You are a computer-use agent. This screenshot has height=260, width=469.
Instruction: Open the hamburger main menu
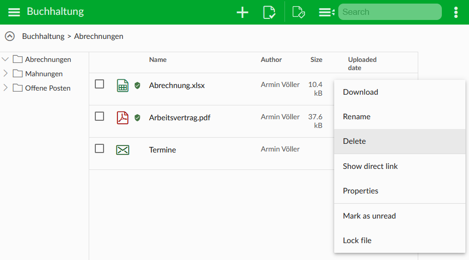14,12
